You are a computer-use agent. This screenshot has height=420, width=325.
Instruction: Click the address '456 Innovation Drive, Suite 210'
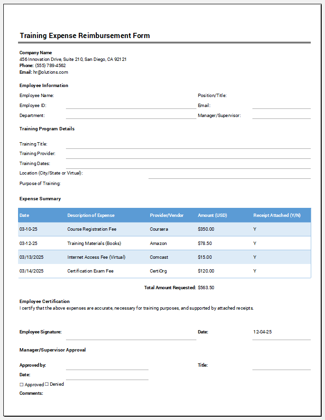click(51, 59)
